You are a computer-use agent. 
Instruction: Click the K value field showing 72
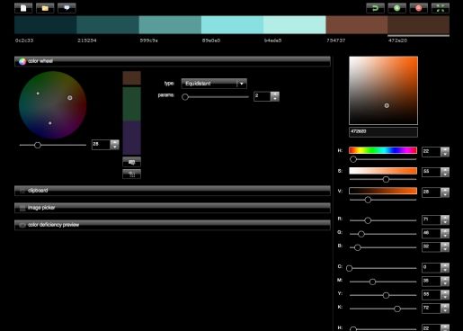tap(432, 309)
